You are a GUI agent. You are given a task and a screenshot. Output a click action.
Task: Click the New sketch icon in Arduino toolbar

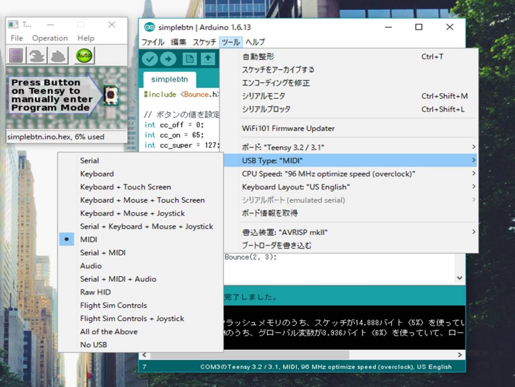(190, 59)
